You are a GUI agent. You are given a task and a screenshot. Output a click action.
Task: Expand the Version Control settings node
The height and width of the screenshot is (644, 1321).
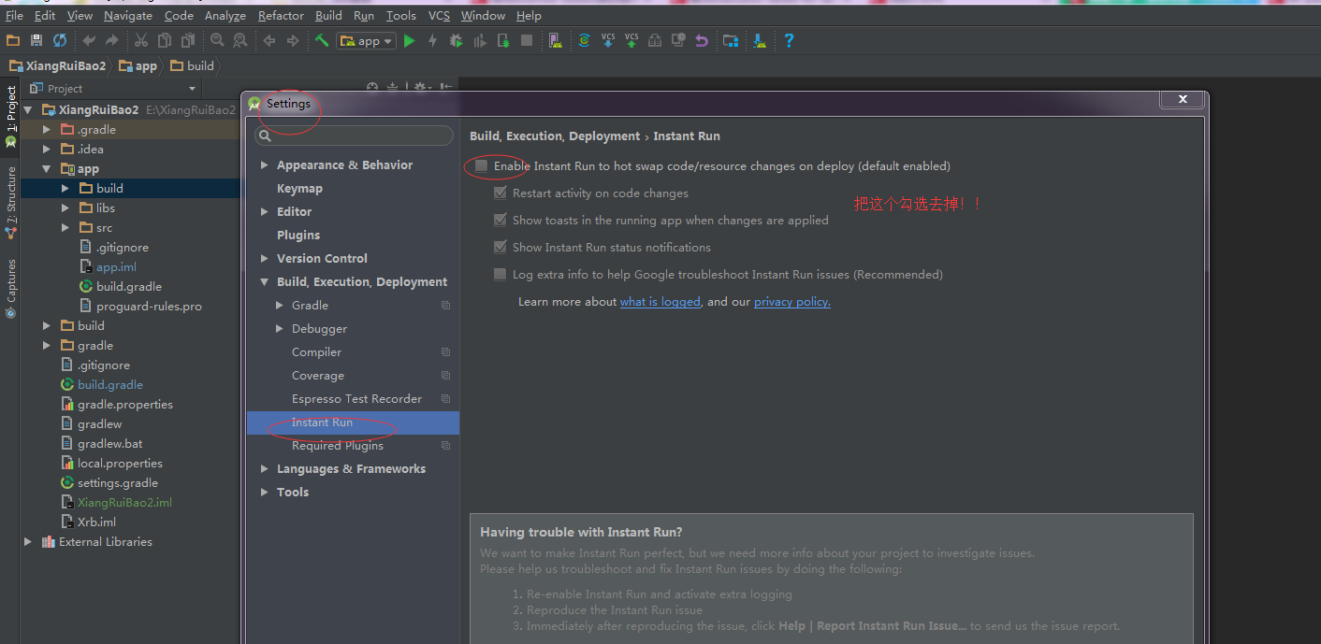265,258
